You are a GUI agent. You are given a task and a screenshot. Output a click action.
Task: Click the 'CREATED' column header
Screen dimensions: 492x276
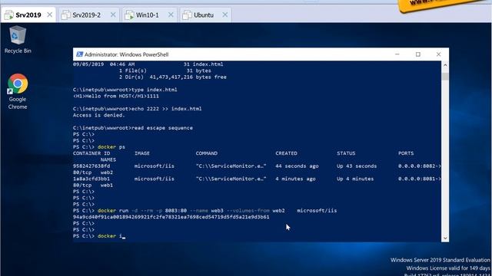pos(286,153)
